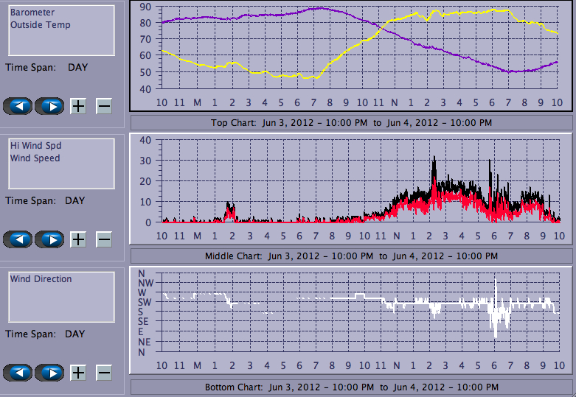Click the Bottom Chart date range bar
Image resolution: width=576 pixels, height=397 pixels.
[x=351, y=387]
